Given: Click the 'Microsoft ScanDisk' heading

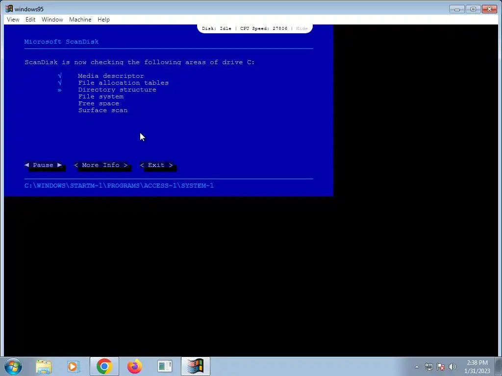Looking at the screenshot, I should 61,42.
